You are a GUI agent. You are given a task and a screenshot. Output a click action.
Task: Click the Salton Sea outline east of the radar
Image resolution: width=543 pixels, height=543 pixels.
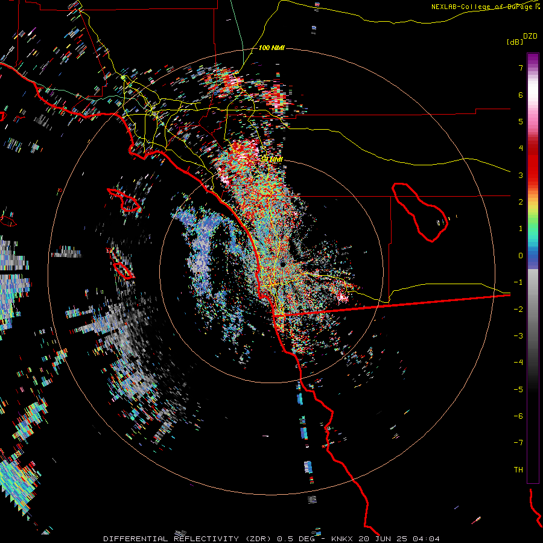(x=420, y=212)
